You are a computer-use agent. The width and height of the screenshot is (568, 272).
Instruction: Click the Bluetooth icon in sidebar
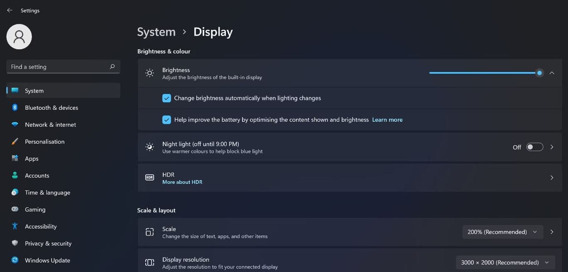pos(15,107)
